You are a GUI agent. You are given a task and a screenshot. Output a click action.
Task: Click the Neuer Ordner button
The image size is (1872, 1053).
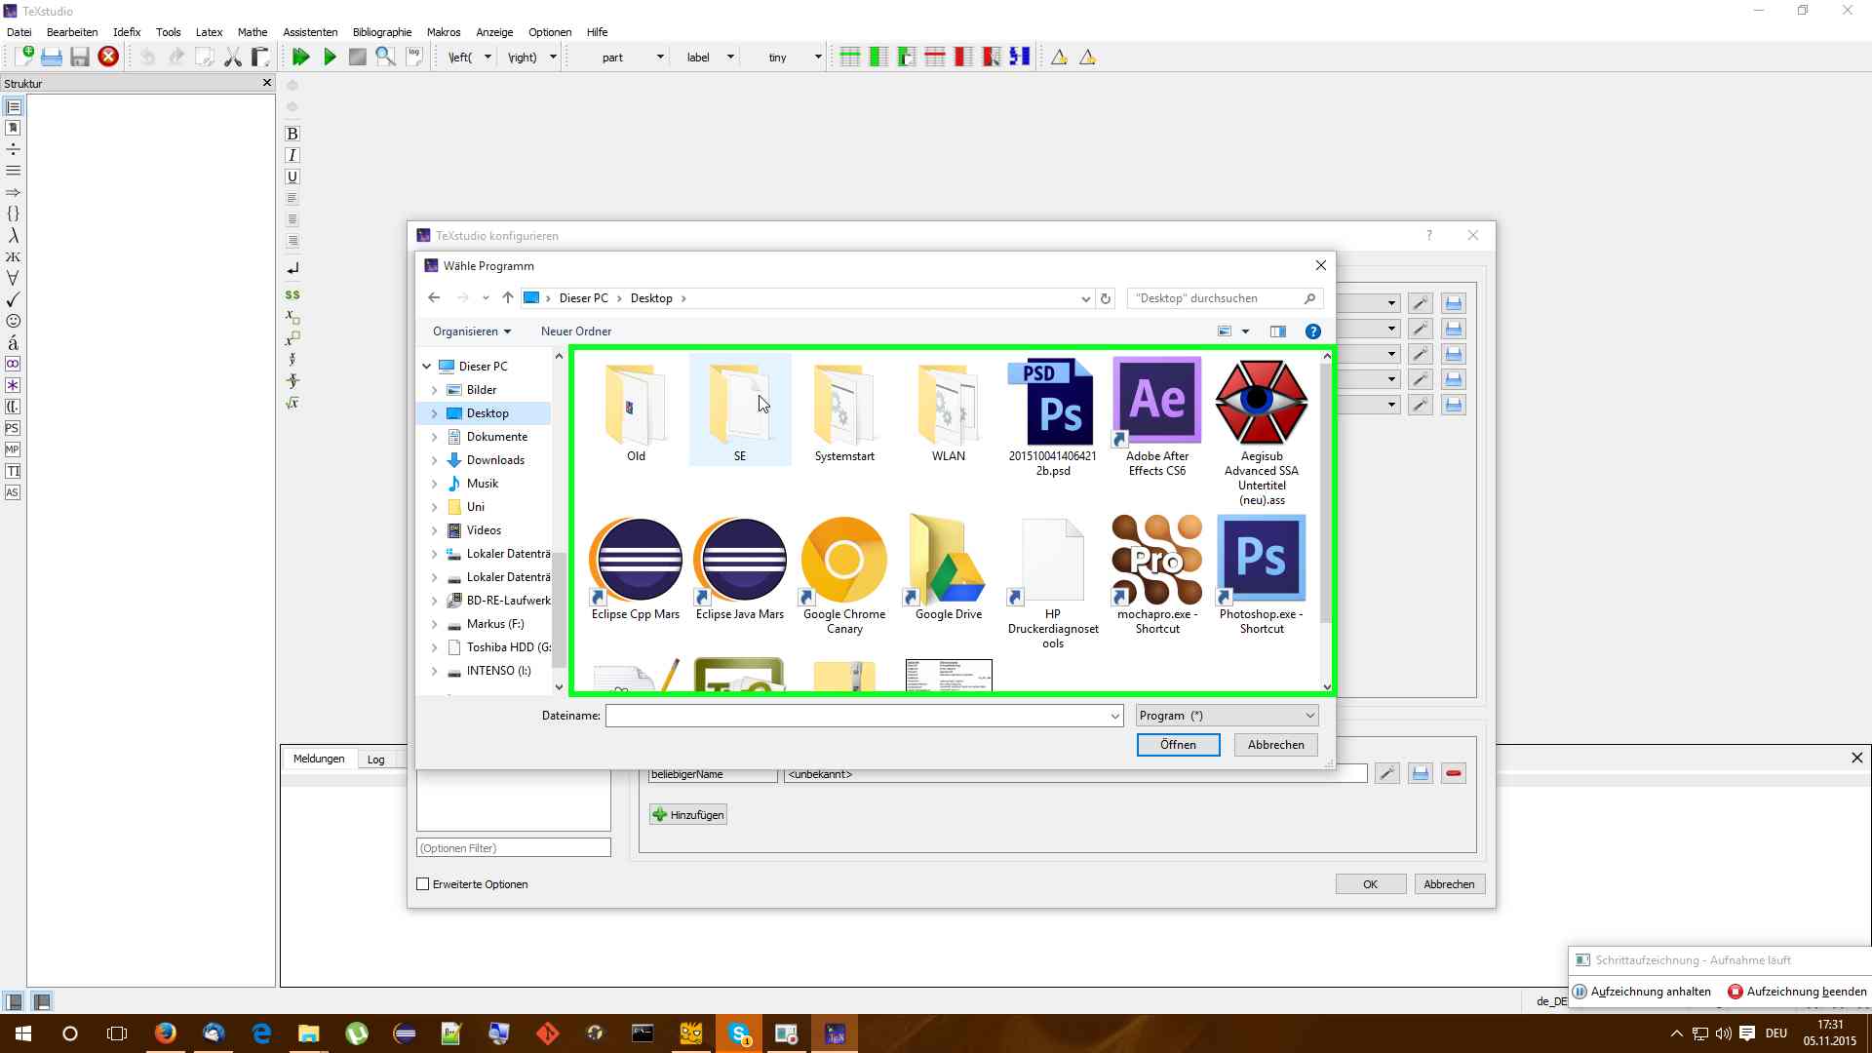click(x=576, y=331)
